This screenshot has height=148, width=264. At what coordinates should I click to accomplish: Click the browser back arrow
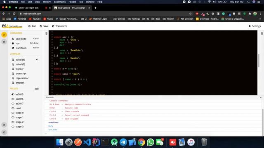[4, 14]
